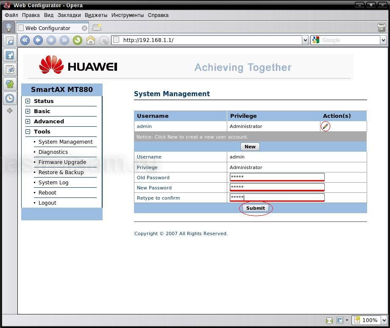Screen dimensions: 390x328
Task: Expand the Advanced menu section
Action: coord(28,121)
